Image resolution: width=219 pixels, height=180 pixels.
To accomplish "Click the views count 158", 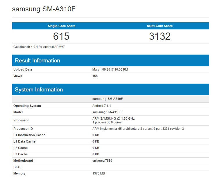I will [95, 76].
